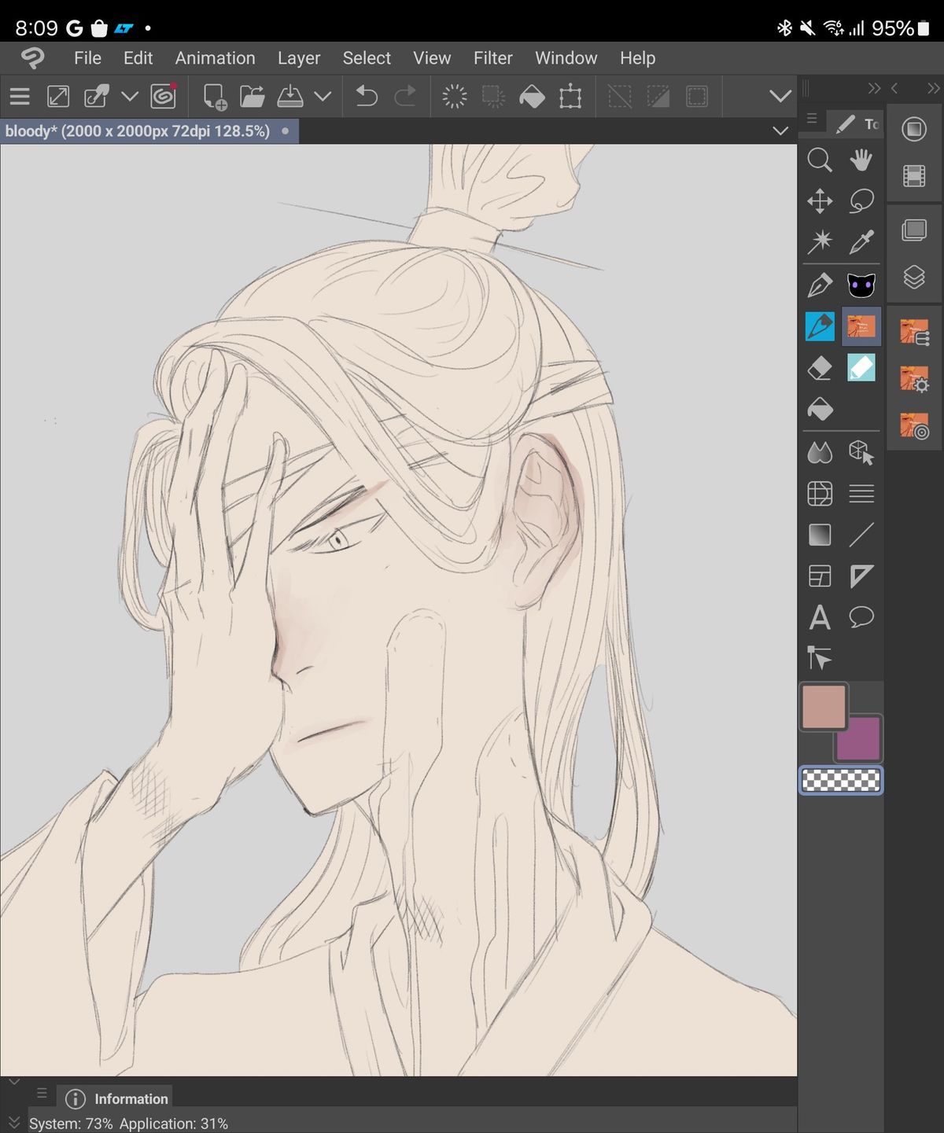Select the Frame border tool
This screenshot has width=944, height=1133.
[820, 576]
